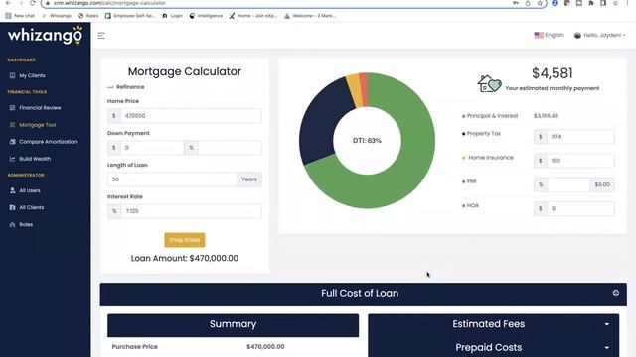Screen dimensions: 636x357
Task: Click the house with heart icon
Action: (x=489, y=83)
